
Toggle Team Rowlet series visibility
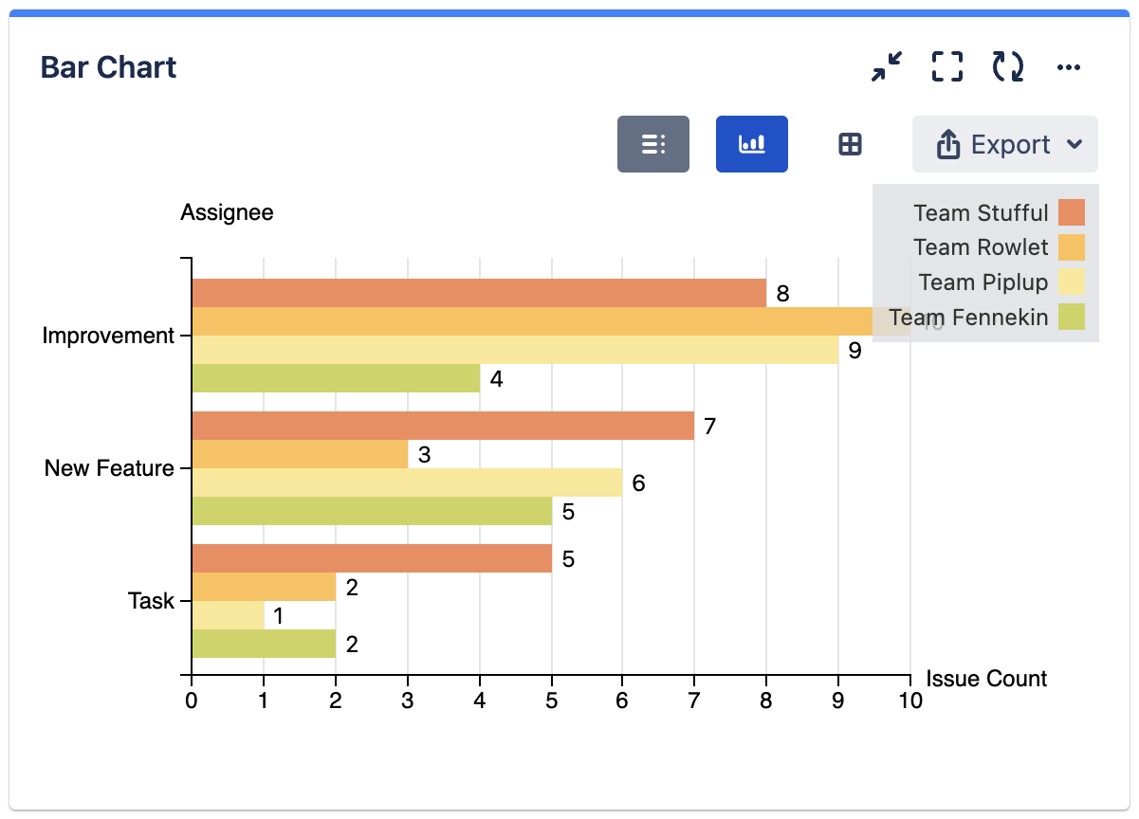981,247
